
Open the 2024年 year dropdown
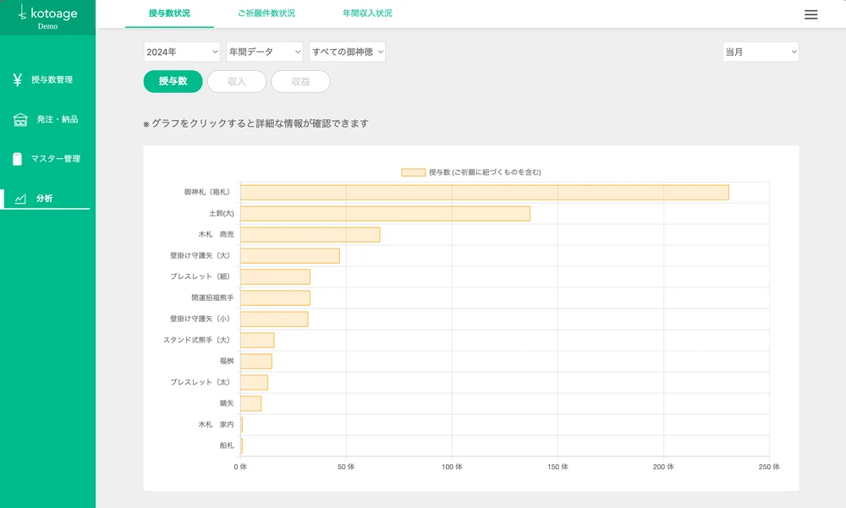(182, 52)
